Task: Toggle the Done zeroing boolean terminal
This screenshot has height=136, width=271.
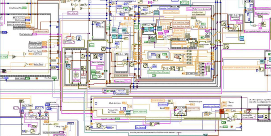Action: [x=28, y=78]
